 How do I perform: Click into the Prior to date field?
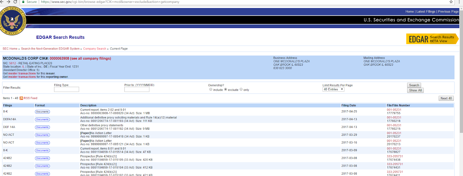(x=137, y=89)
